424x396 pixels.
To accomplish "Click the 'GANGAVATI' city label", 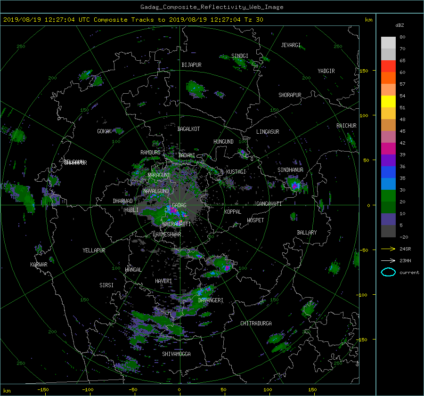I will pyautogui.click(x=269, y=204).
